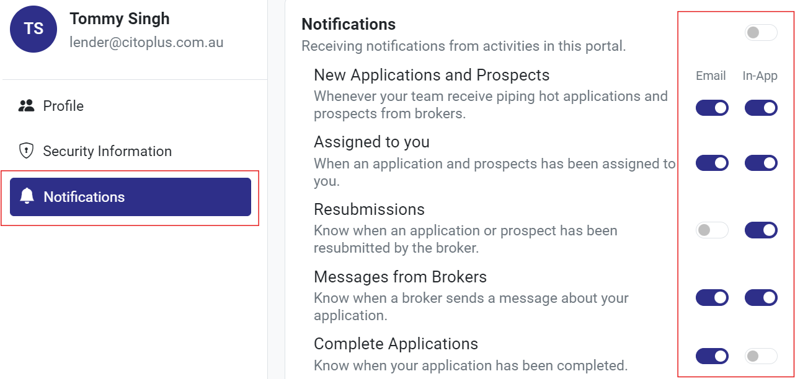Click the Profile people icon

26,106
